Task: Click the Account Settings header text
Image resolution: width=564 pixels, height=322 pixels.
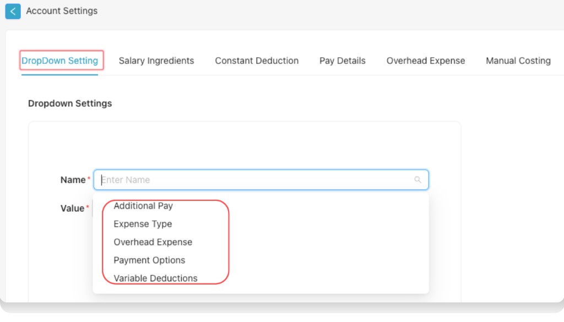Action: pos(62,11)
